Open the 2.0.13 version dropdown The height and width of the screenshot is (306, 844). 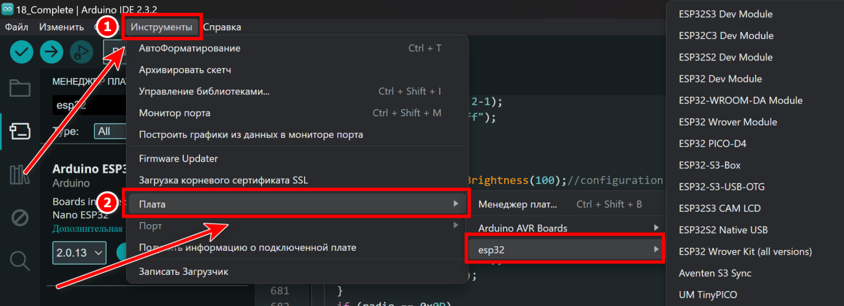tap(79, 252)
